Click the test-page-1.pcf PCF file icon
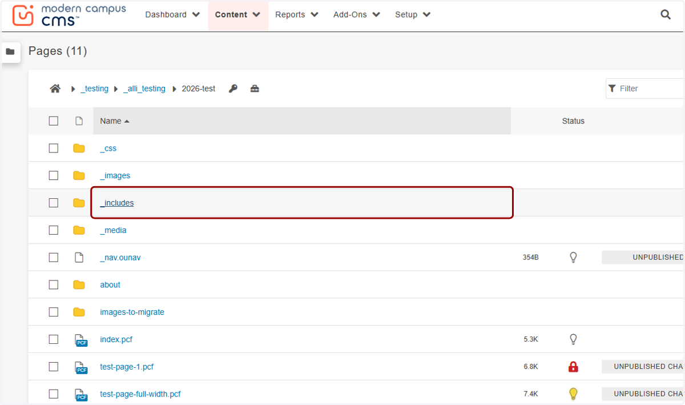 (x=81, y=367)
